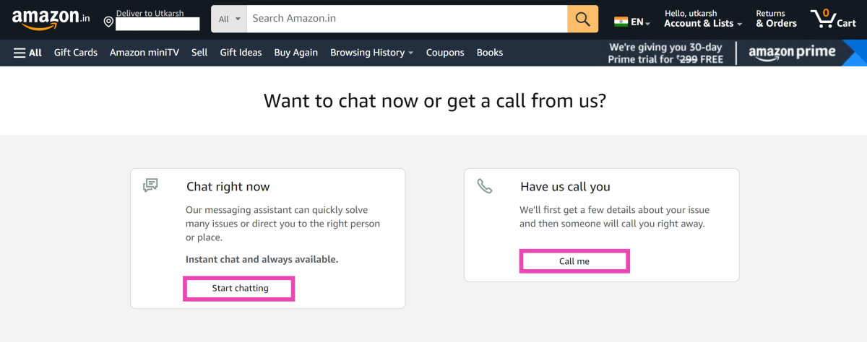867x342 pixels.
Task: Click the India flag language icon
Action: click(621, 22)
